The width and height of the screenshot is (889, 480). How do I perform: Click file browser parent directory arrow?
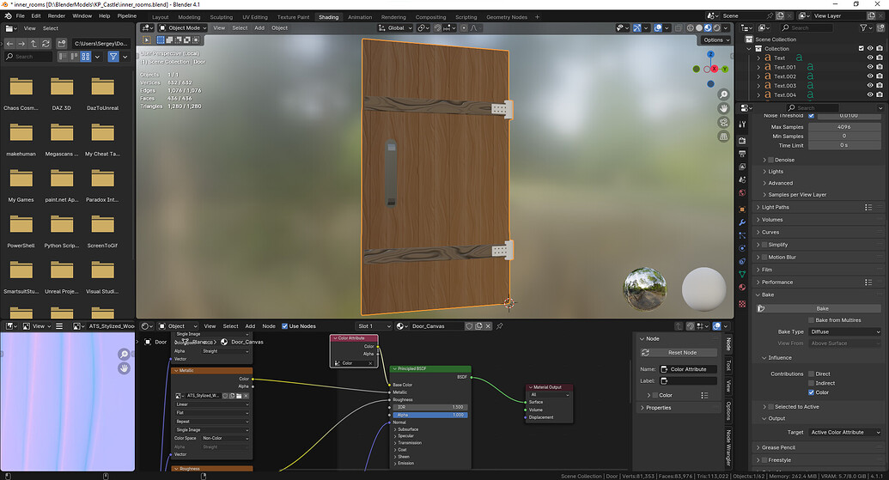[x=33, y=43]
